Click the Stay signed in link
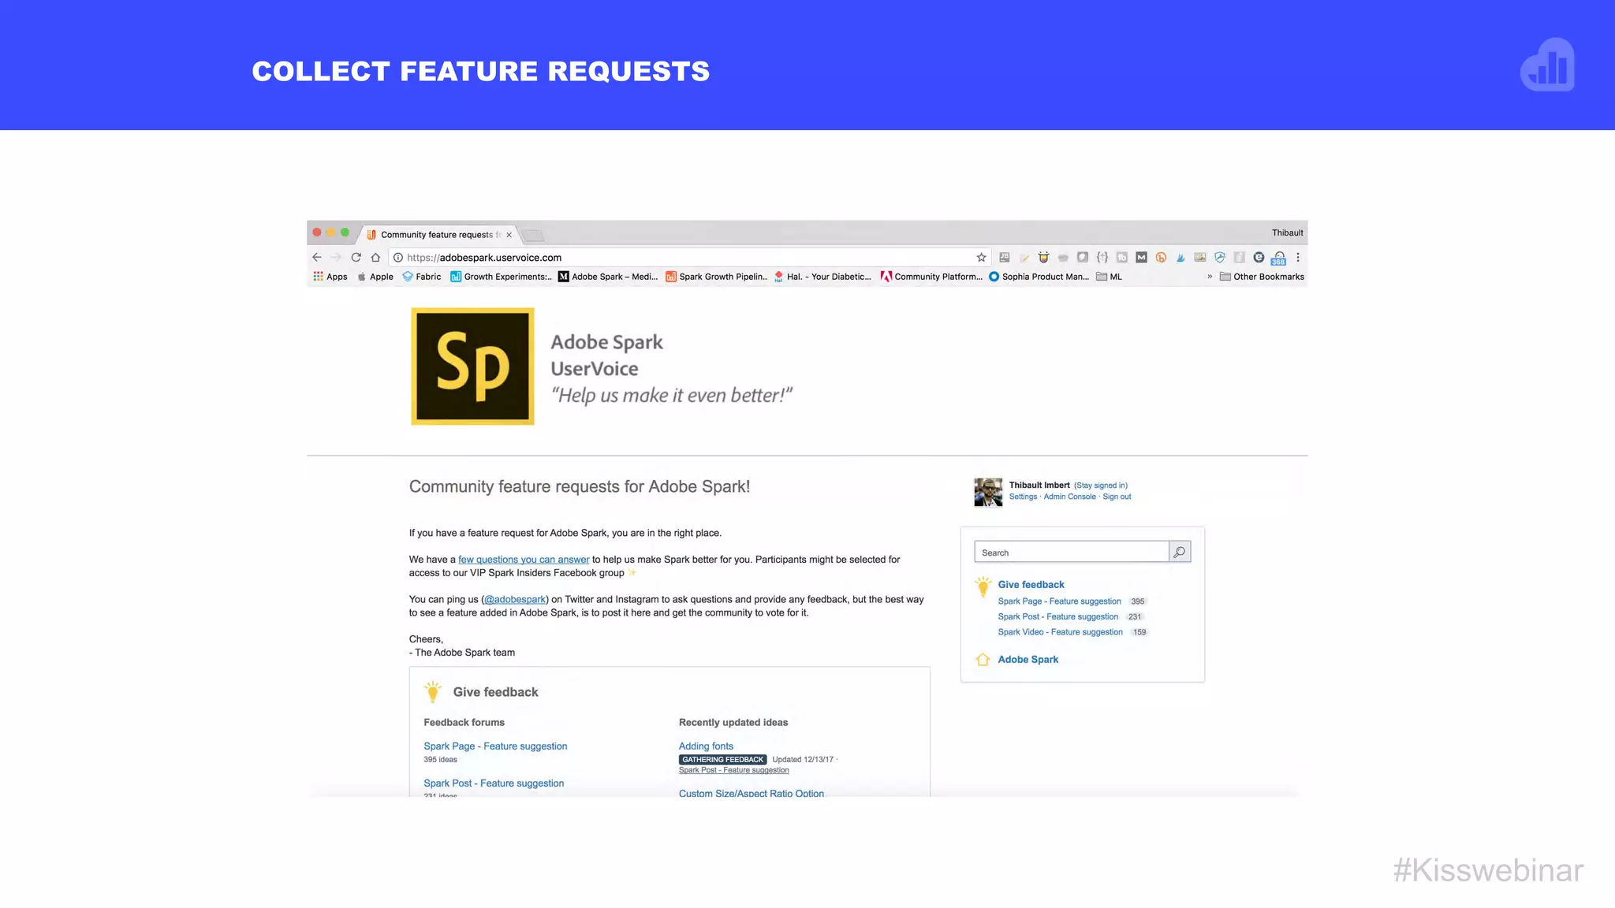Viewport: 1615px width, 908px height. pos(1101,486)
